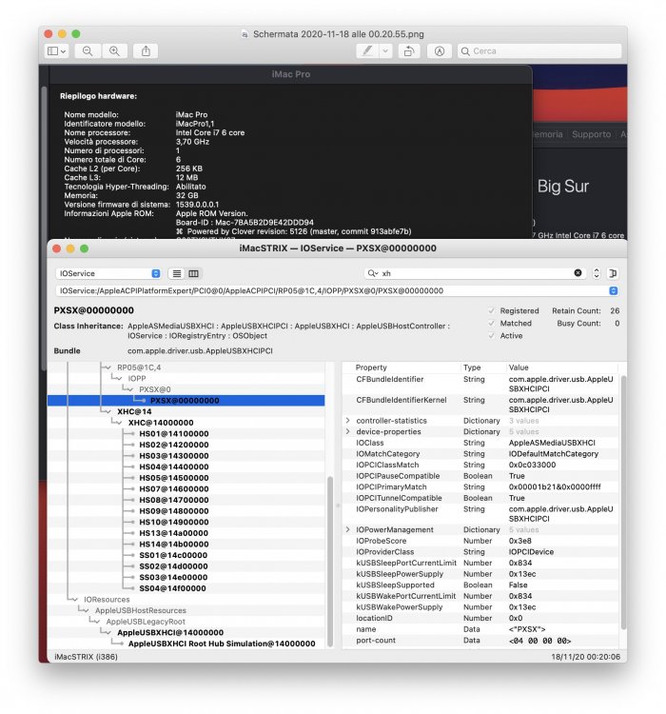Select AppleUSBXHCI@14000000 in the tree
Image resolution: width=666 pixels, height=714 pixels.
point(170,632)
